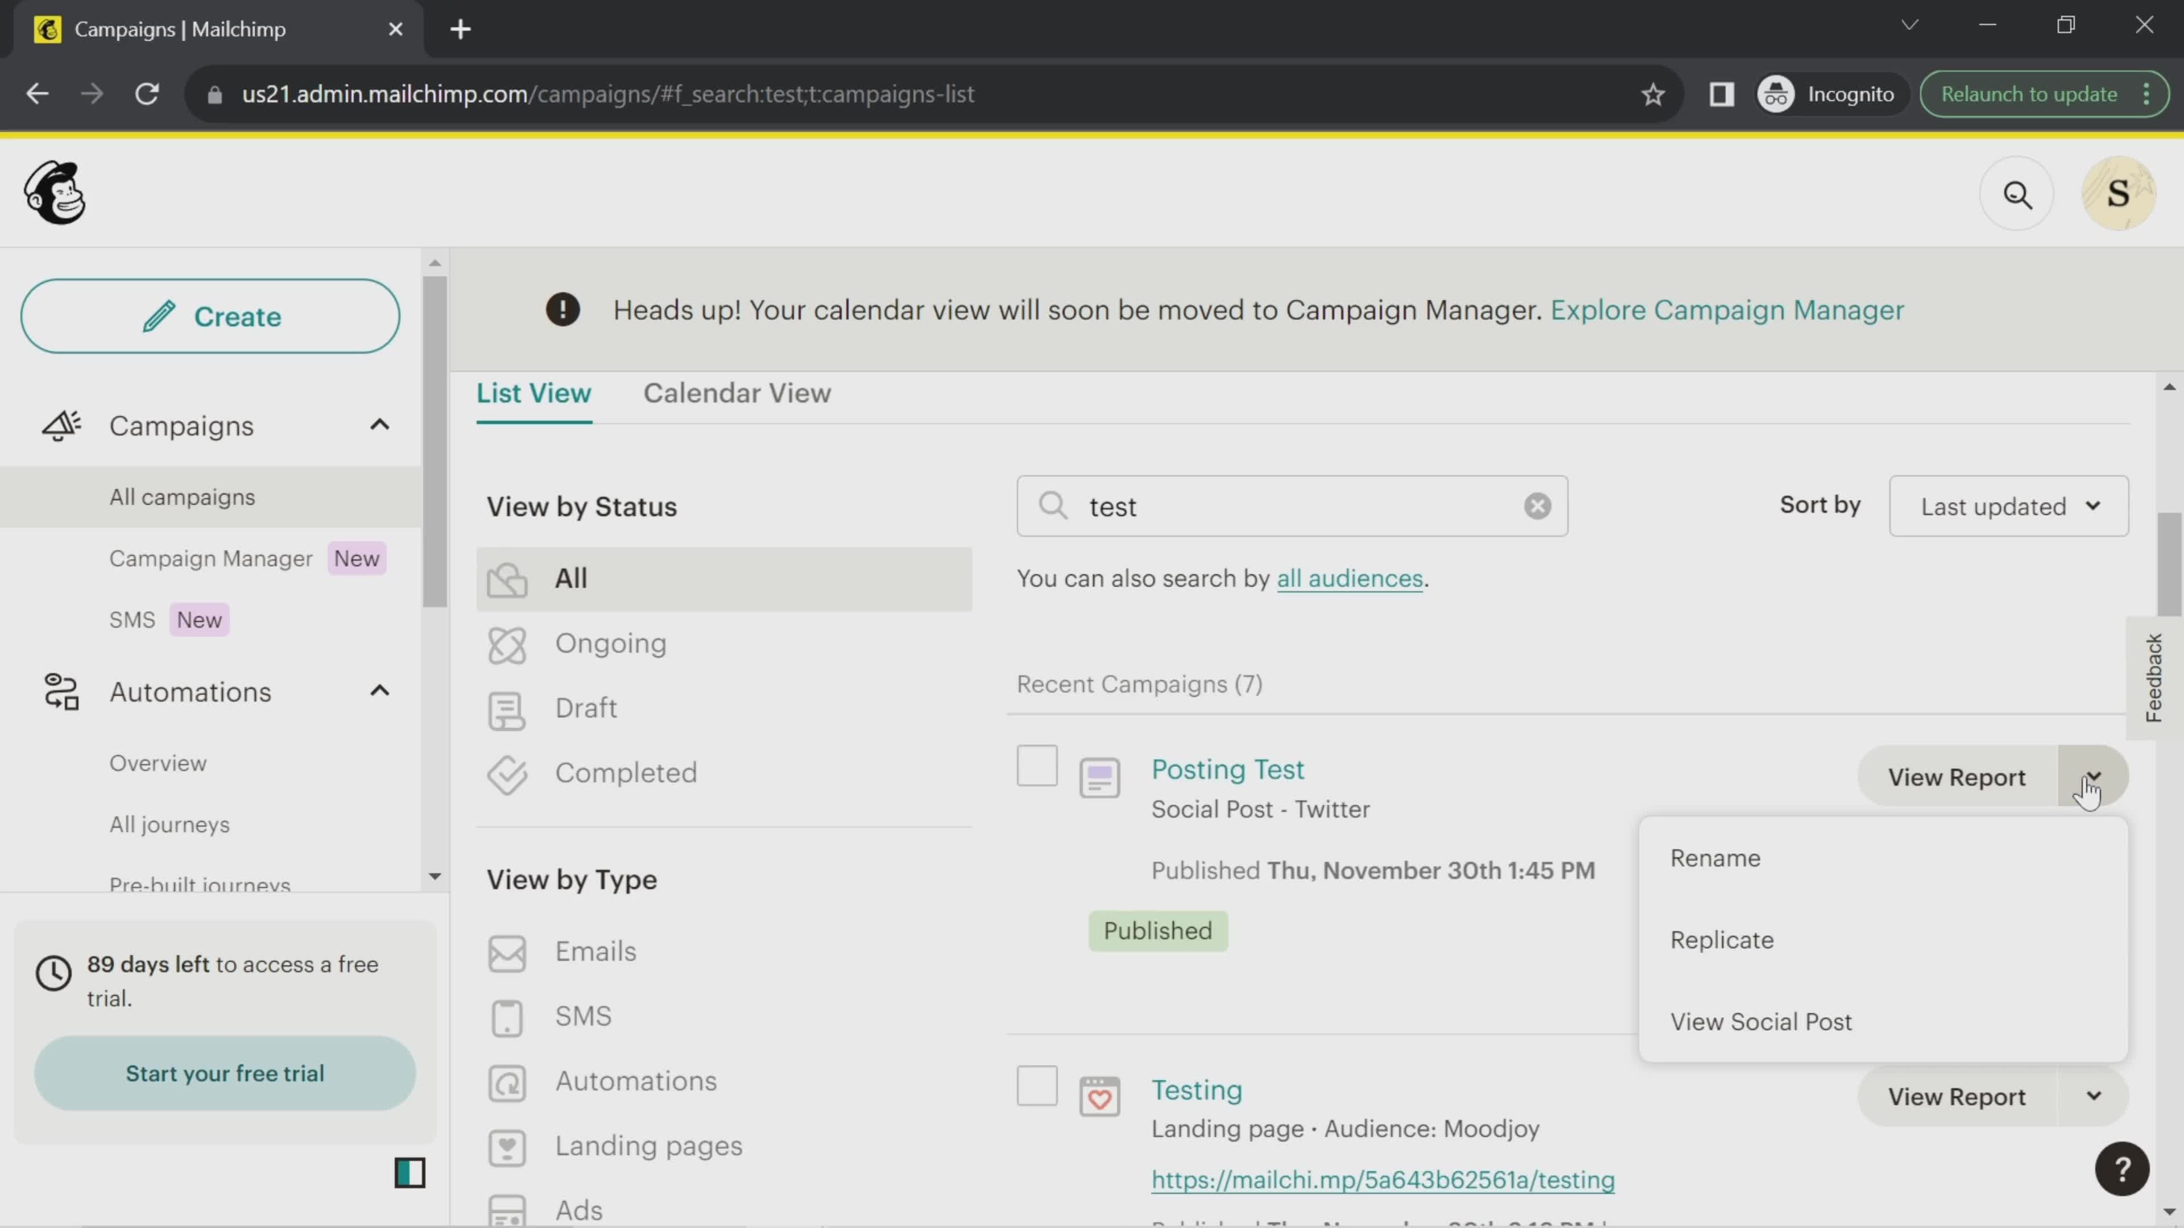Collapse the Campaigns sidebar section

(380, 425)
